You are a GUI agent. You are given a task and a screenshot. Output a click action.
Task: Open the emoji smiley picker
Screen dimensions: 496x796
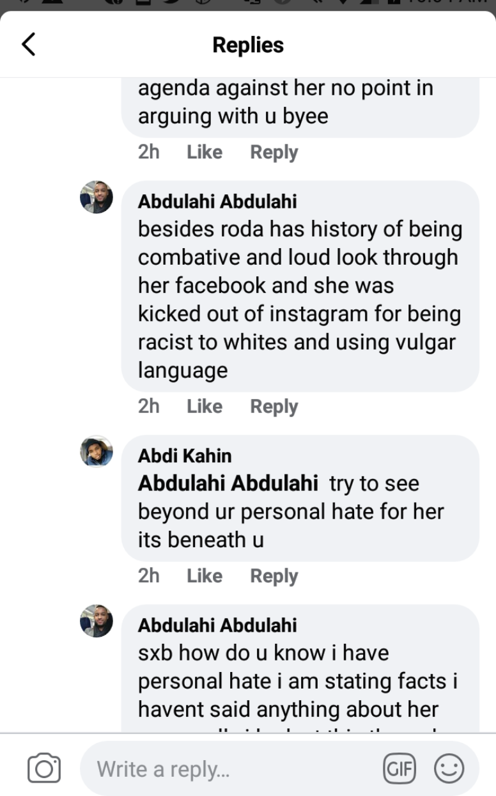[449, 768]
